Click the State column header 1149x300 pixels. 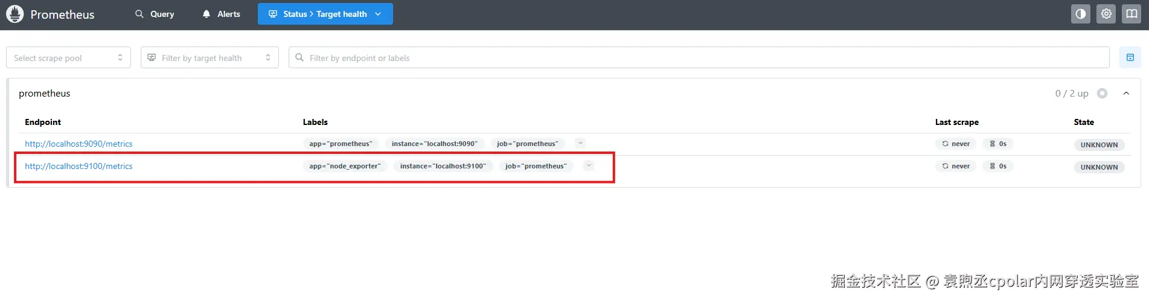coord(1084,122)
